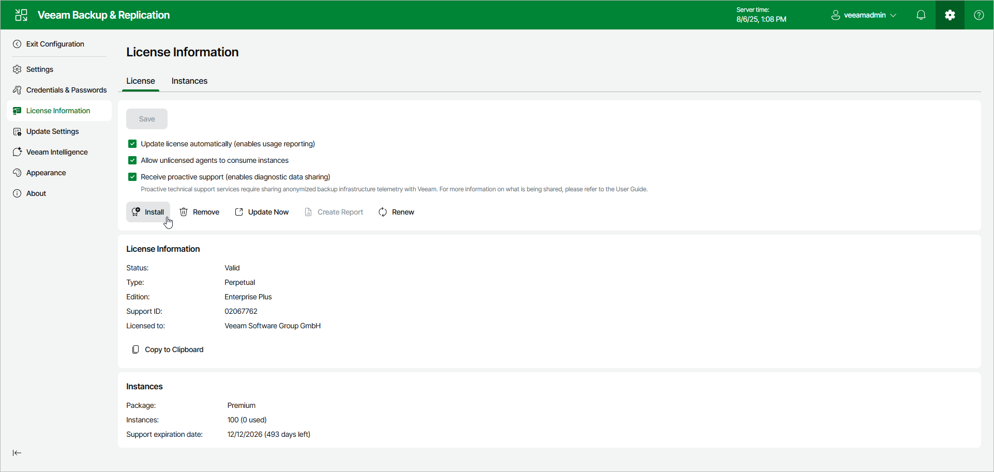Click the 100 (0 used) instances value

pyautogui.click(x=247, y=420)
